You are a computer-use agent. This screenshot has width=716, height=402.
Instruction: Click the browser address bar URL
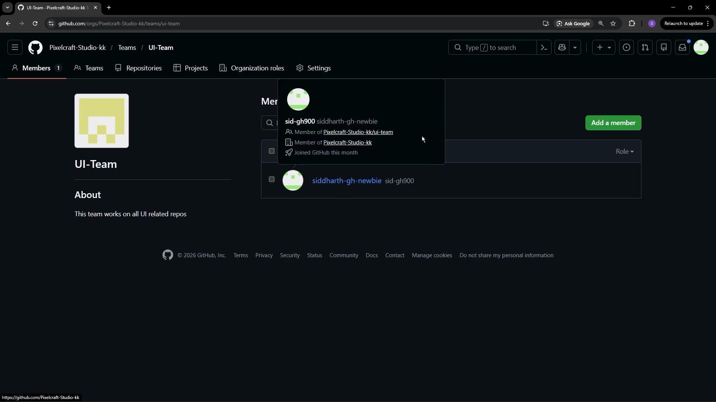tap(119, 23)
